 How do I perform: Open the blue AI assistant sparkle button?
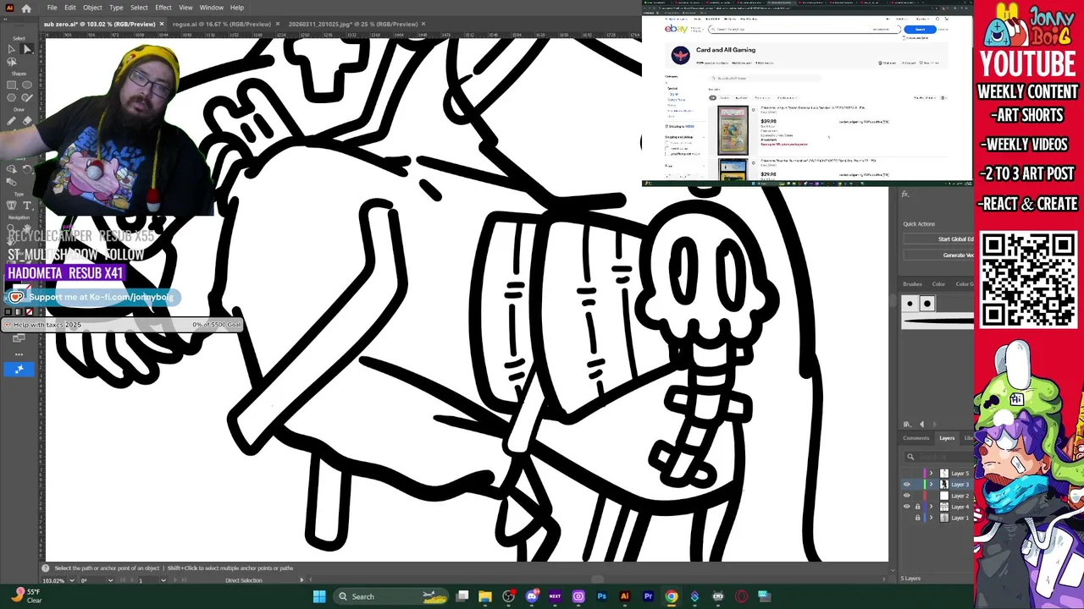(19, 369)
